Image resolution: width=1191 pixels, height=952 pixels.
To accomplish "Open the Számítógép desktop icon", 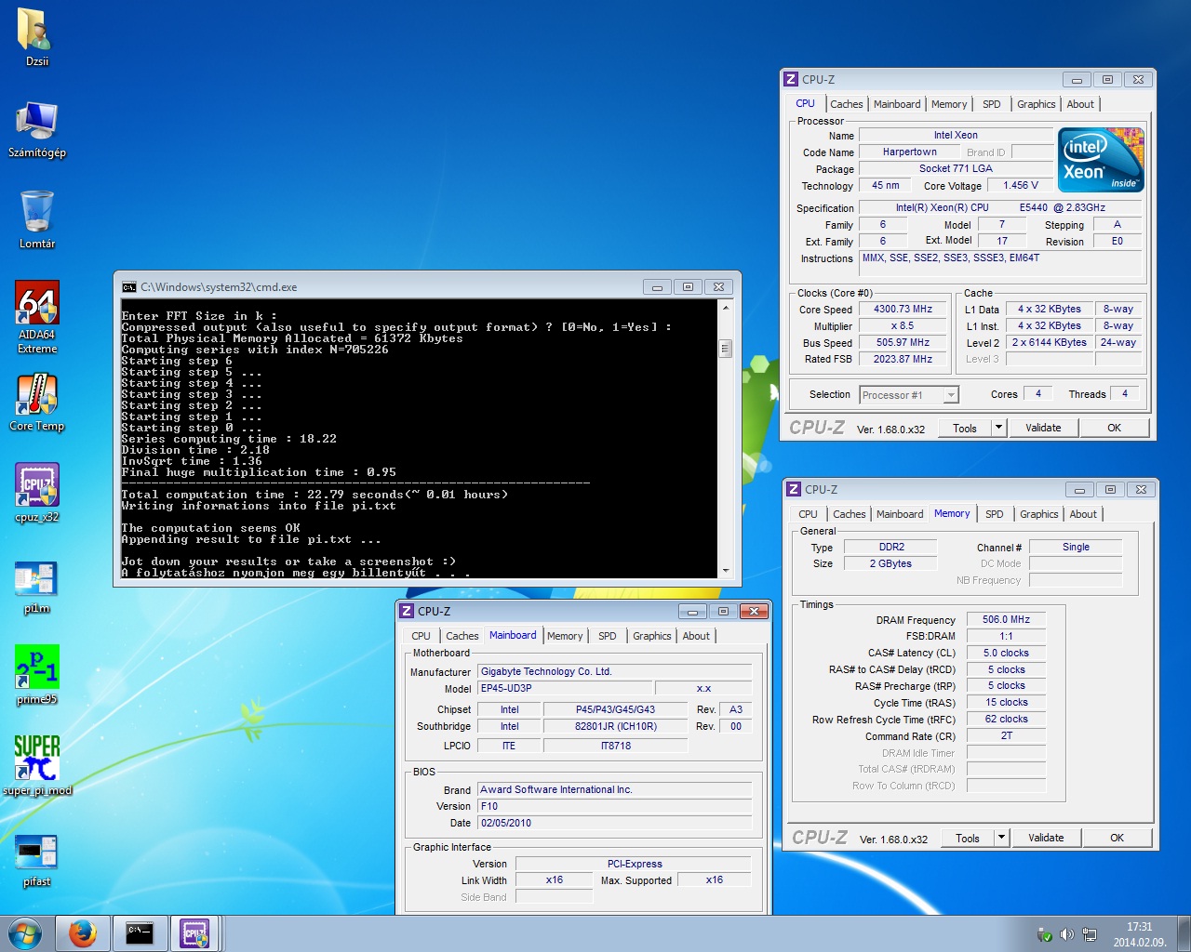I will click(36, 128).
